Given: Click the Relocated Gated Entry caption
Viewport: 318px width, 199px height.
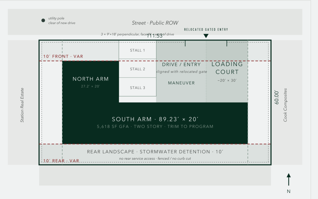Looking at the screenshot, I should tap(206, 30).
